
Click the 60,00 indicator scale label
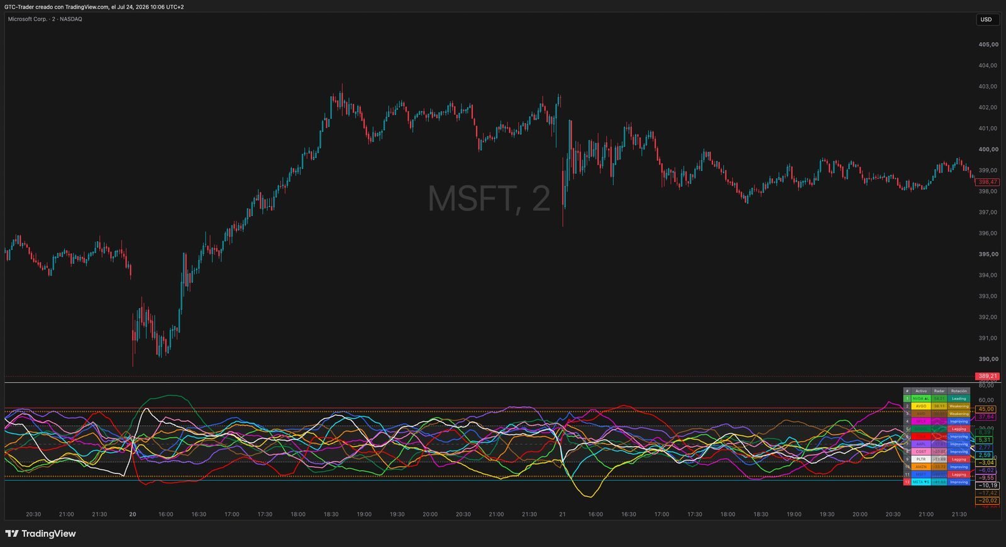tap(987, 400)
